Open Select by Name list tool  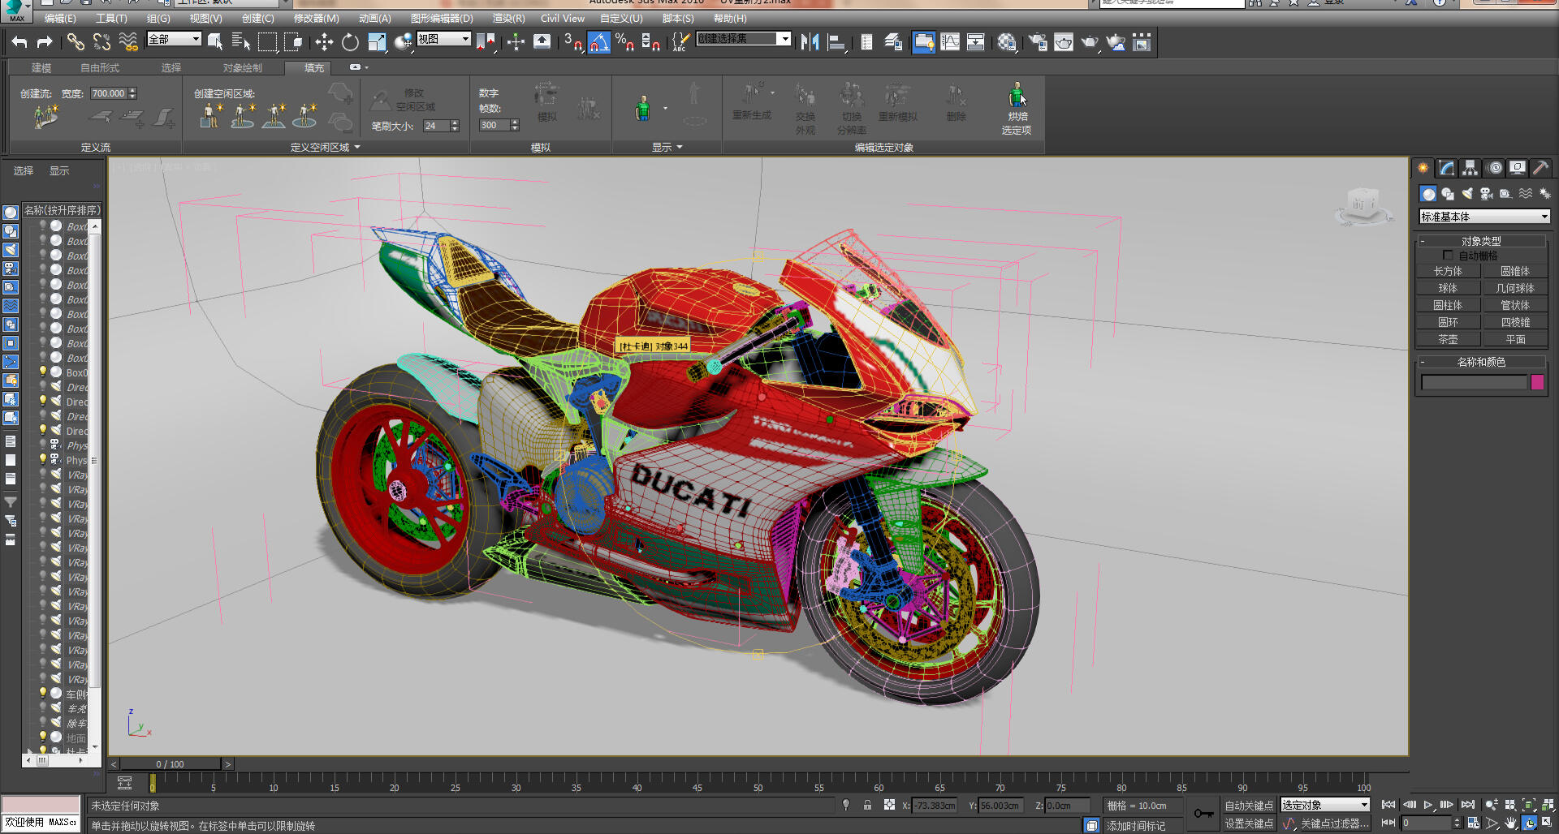click(241, 42)
